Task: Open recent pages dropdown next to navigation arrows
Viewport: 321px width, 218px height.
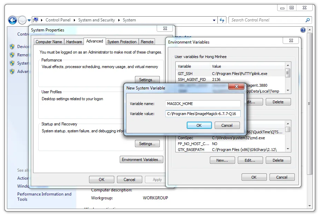Action: (x=29, y=20)
